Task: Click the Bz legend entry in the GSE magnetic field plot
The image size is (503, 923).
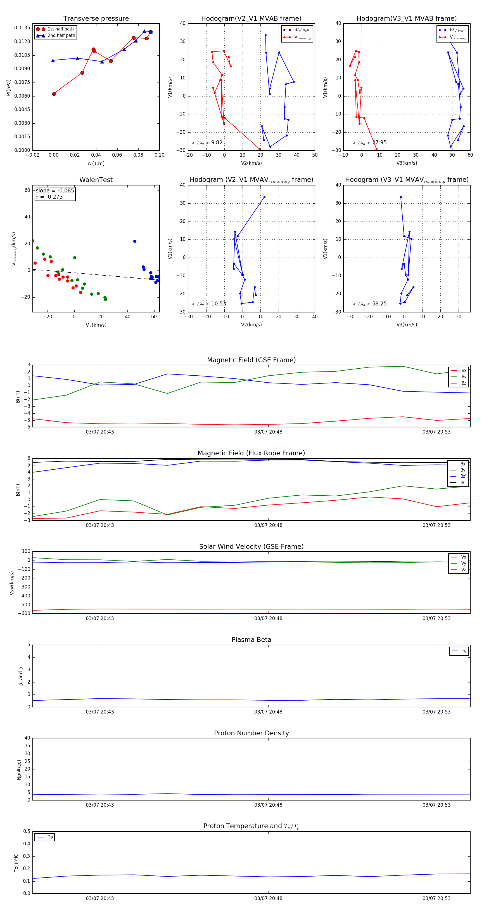Action: [459, 383]
